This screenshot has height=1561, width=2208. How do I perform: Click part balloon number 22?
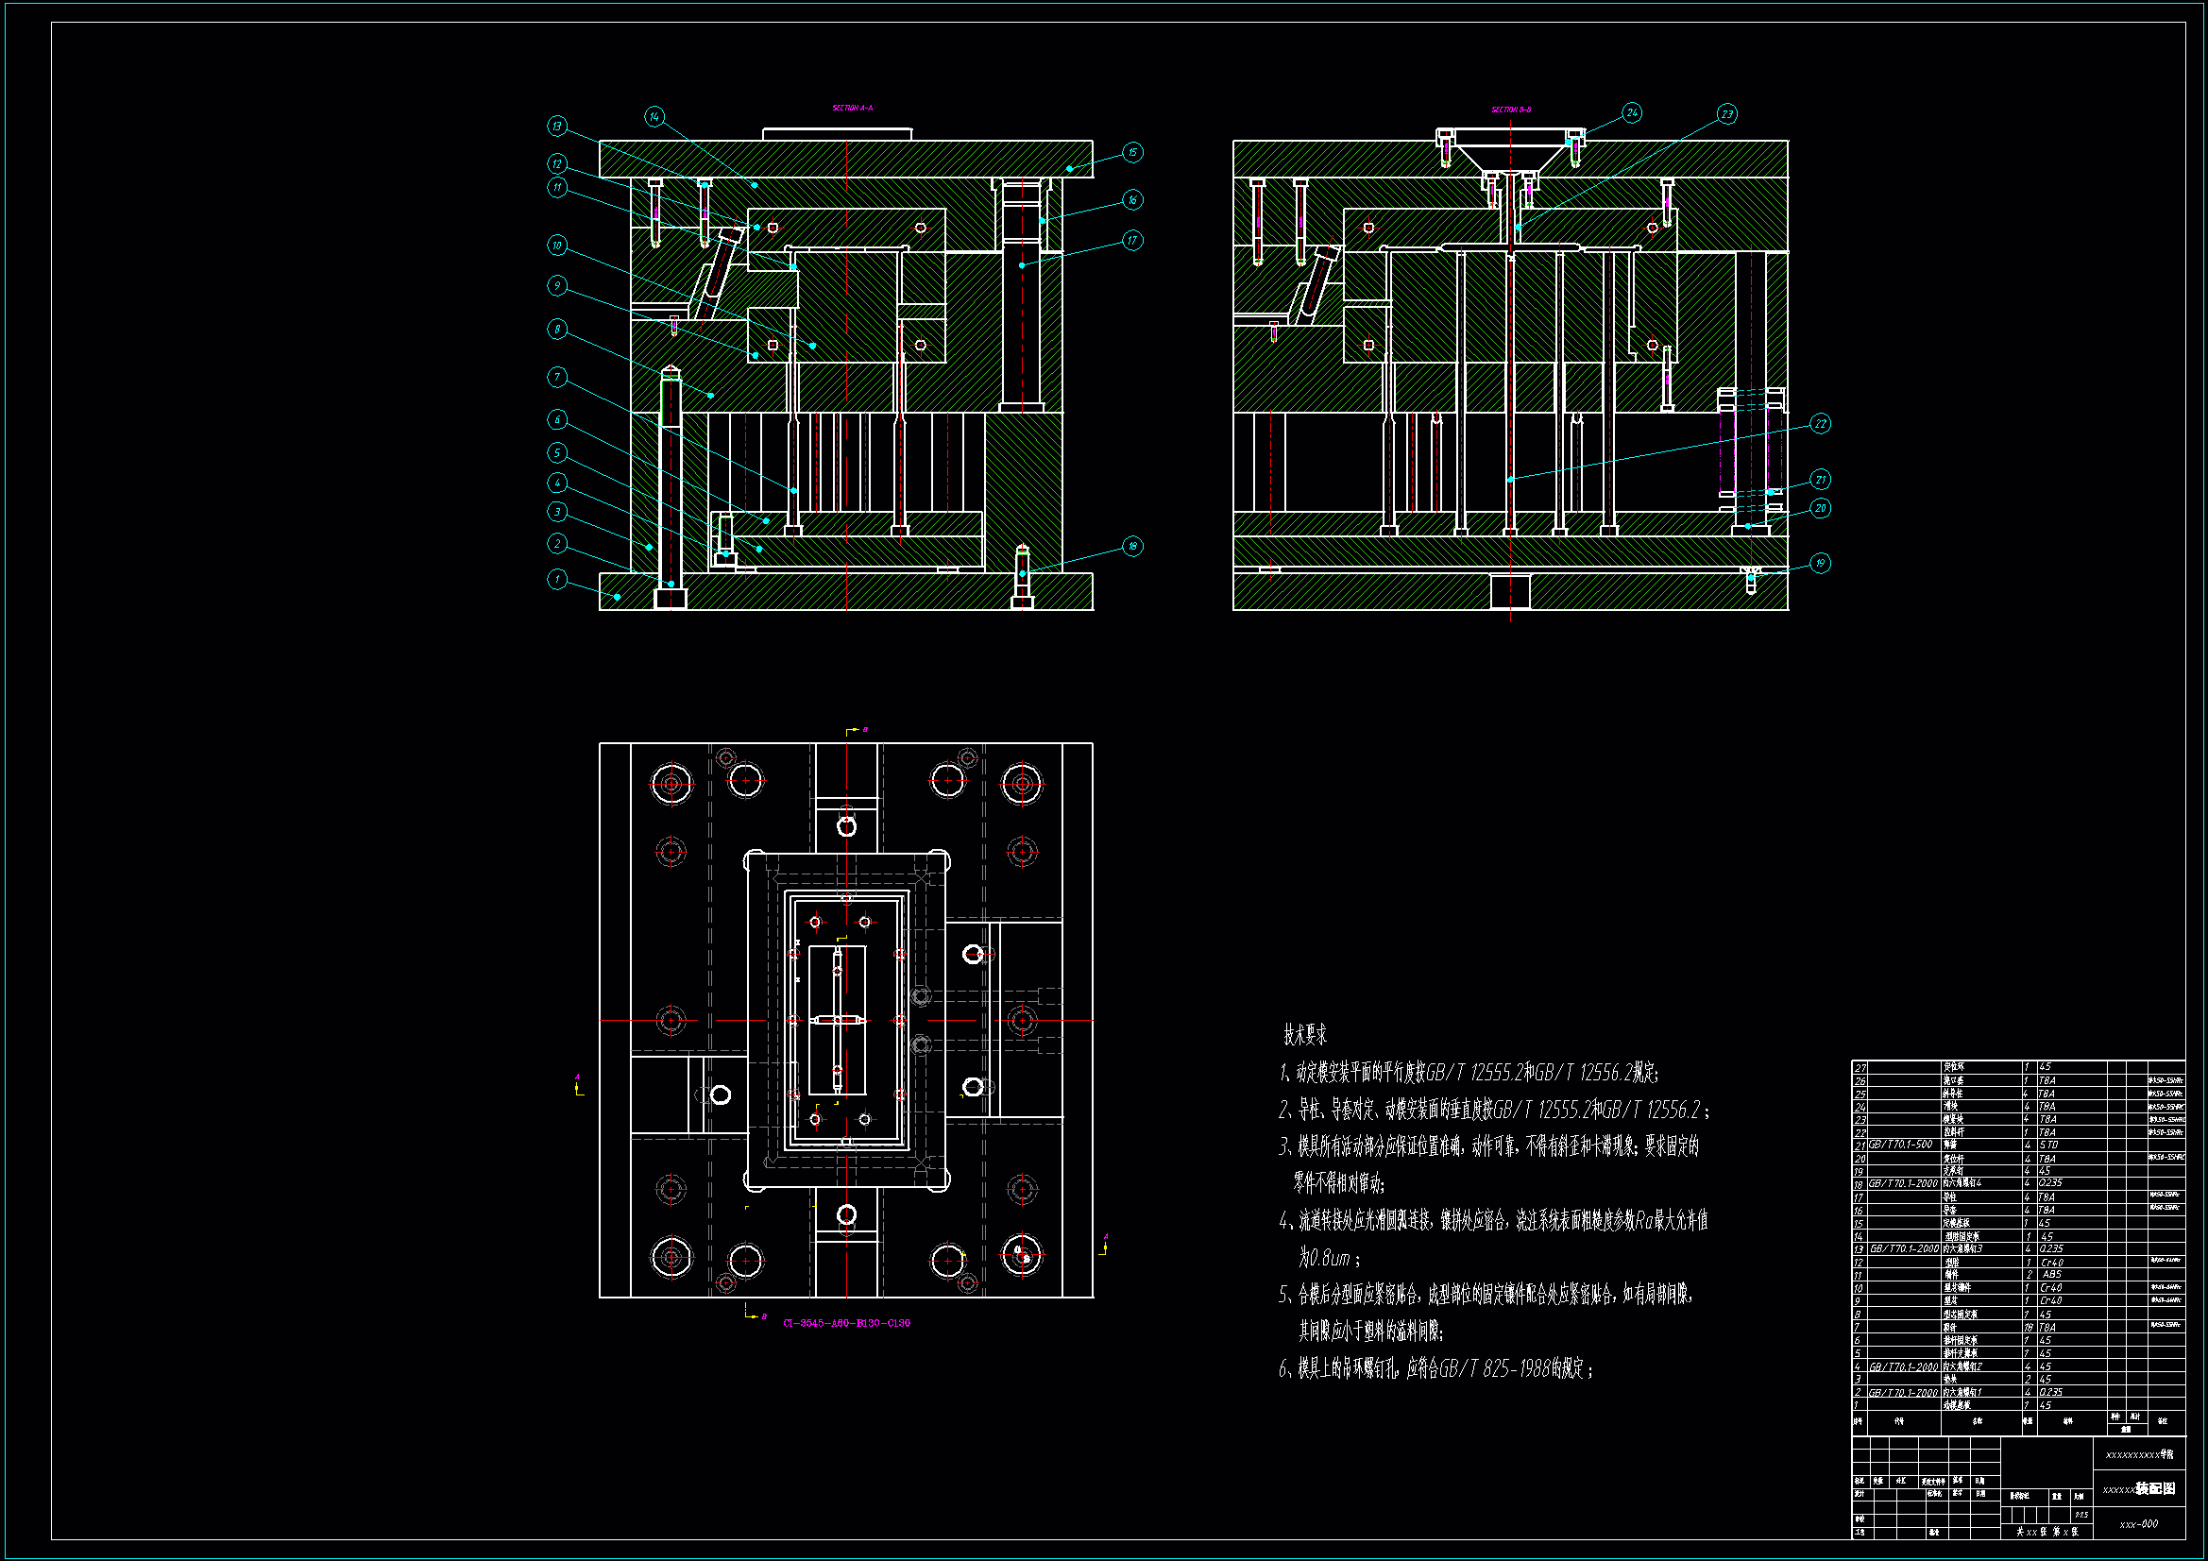(x=1821, y=423)
